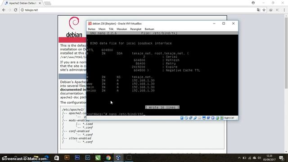Click the site info icon in address bar
The height and width of the screenshot is (162, 288).
22,10
